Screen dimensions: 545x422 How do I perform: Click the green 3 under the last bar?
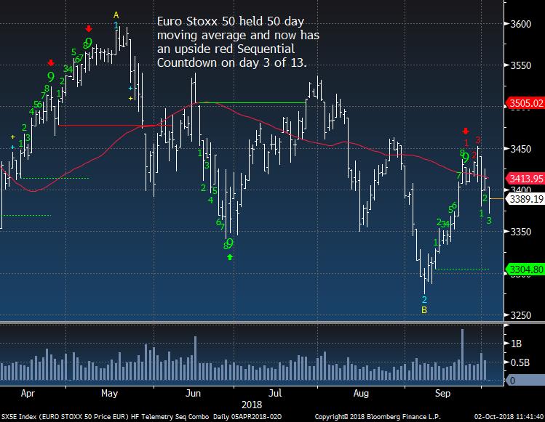point(489,220)
